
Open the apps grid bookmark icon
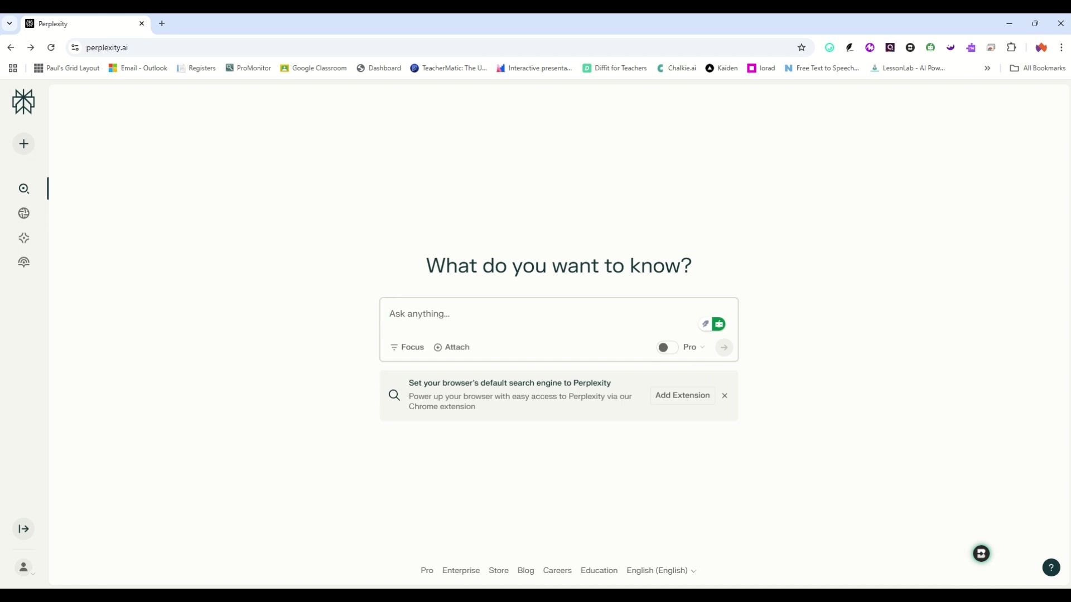pos(13,68)
